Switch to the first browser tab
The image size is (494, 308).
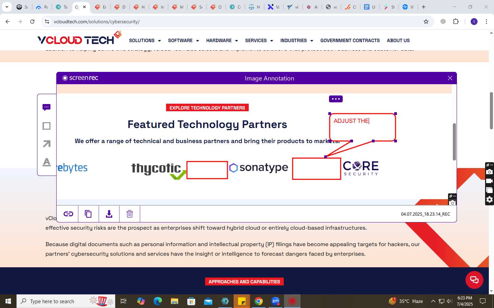tap(22, 7)
